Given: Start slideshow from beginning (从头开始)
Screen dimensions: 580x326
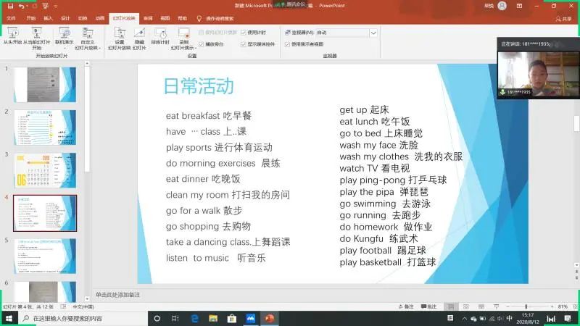Looking at the screenshot, I should tap(12, 33).
